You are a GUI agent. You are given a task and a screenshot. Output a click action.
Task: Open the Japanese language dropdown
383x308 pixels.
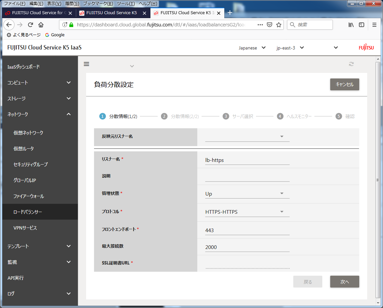252,47
